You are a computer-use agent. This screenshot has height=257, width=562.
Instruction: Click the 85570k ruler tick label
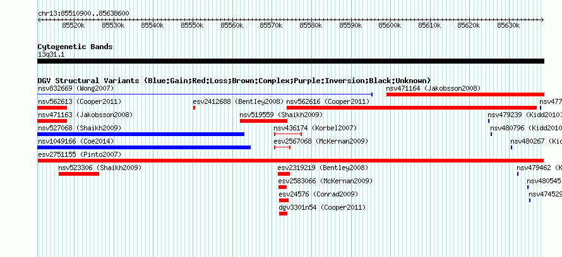pos(272,25)
